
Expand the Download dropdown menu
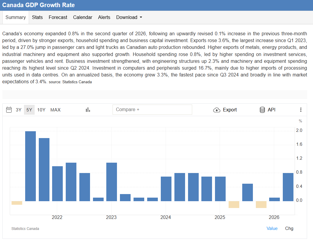pyautogui.click(x=129, y=17)
